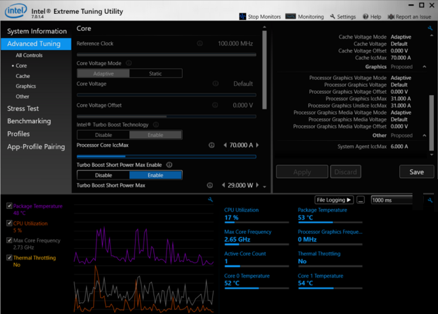Open the Stress Test section
Viewport: 438px width, 314px height.
pos(23,108)
